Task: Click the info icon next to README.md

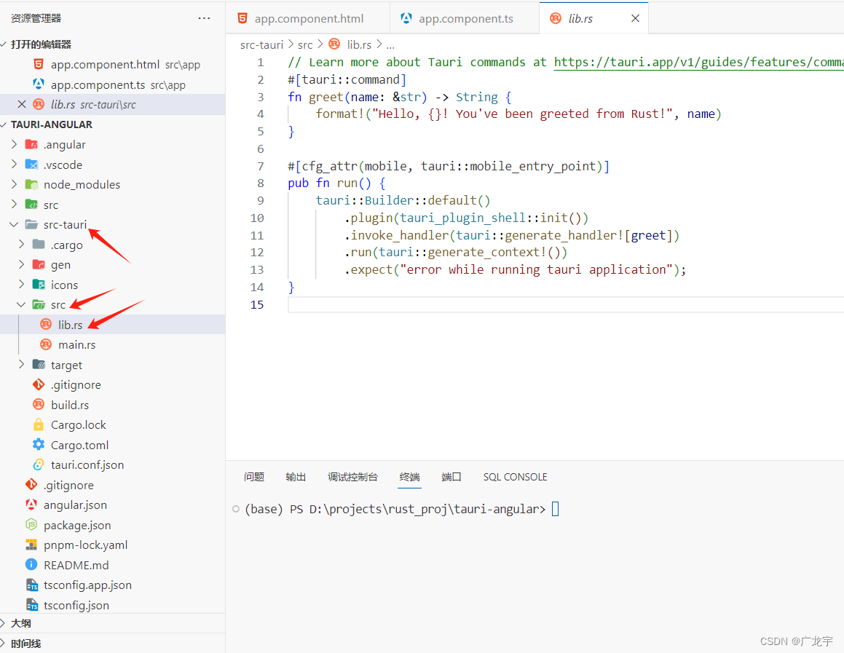Action: pyautogui.click(x=31, y=565)
